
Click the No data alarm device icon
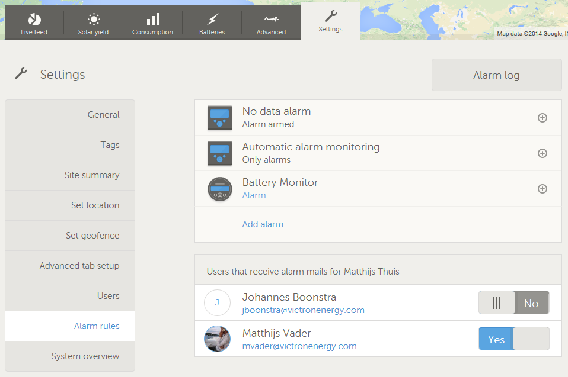click(x=219, y=118)
